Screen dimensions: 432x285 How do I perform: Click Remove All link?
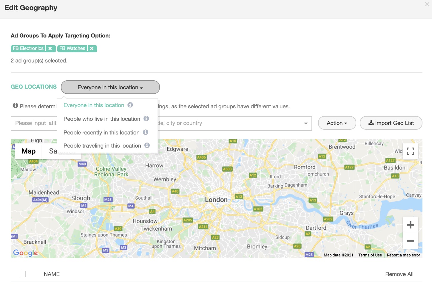399,274
